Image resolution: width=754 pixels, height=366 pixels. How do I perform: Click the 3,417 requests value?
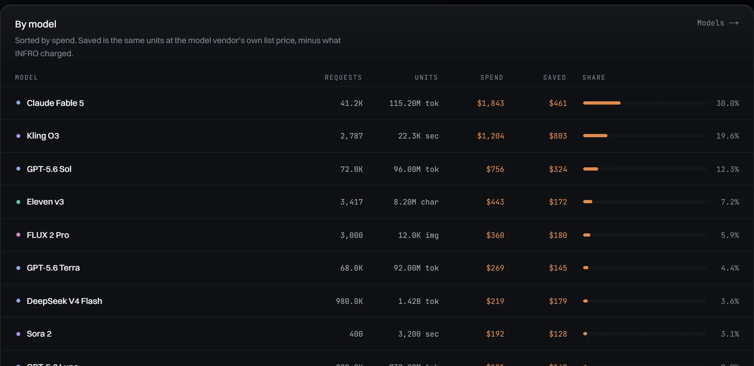351,202
